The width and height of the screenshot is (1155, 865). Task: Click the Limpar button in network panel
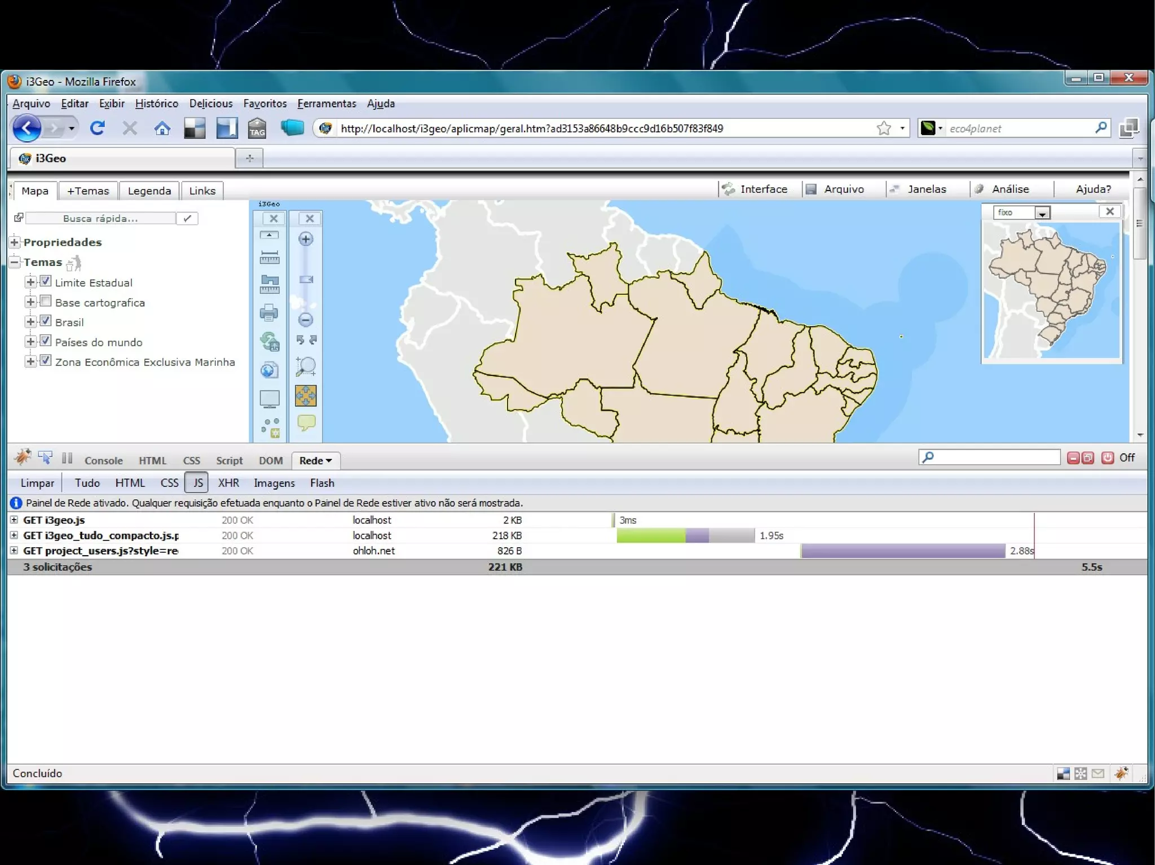coord(37,483)
